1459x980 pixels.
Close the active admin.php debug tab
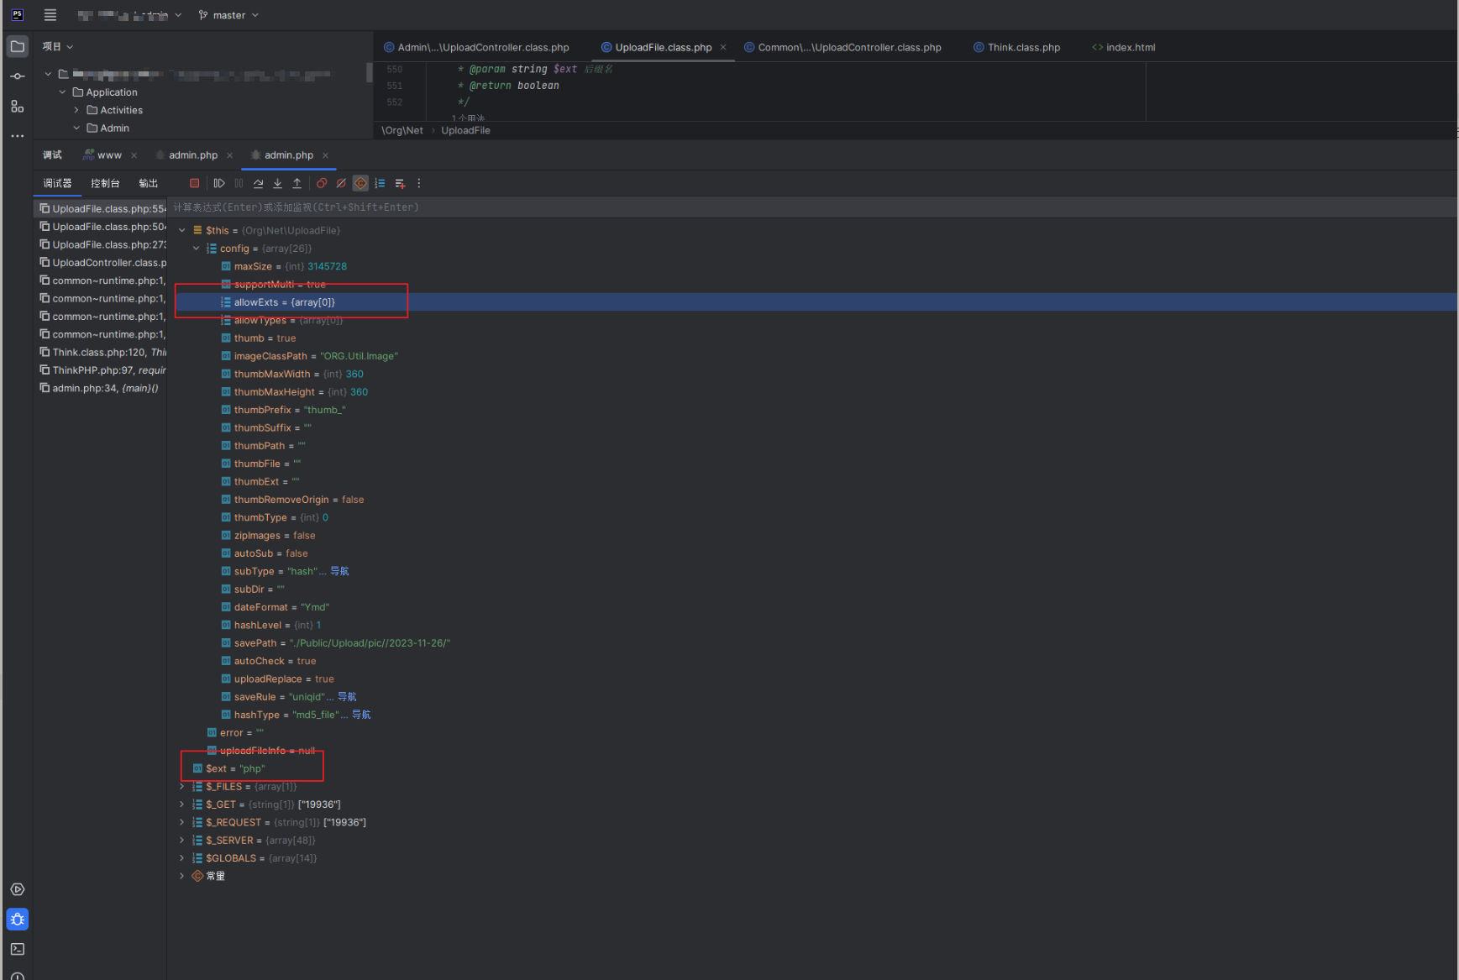pyautogui.click(x=325, y=155)
